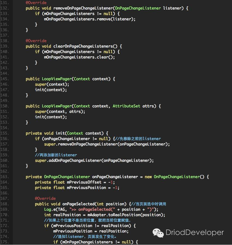Click mPreviousPosition = realPosition; assignment
232x245 pixels.
pyautogui.click(x=91, y=231)
